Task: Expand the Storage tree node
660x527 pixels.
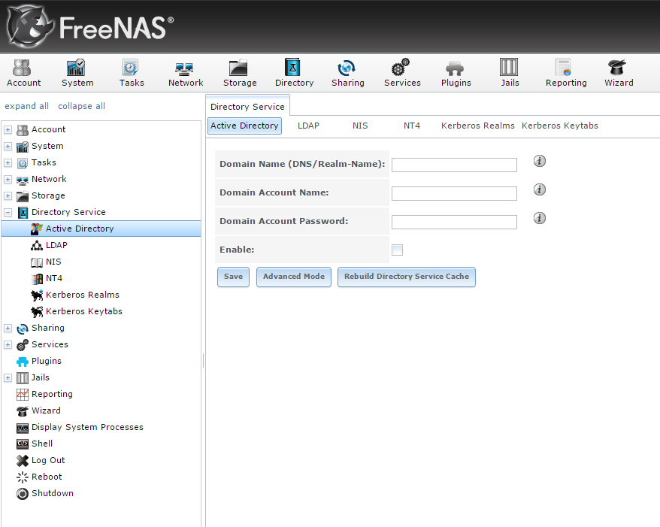Action: [8, 195]
